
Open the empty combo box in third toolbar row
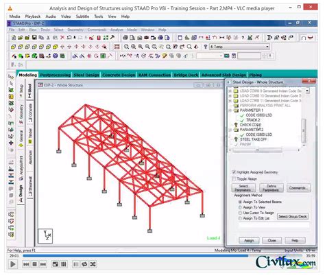(209, 56)
